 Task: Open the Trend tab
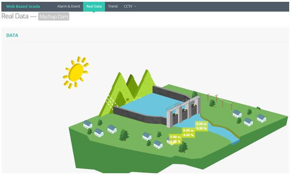point(112,6)
